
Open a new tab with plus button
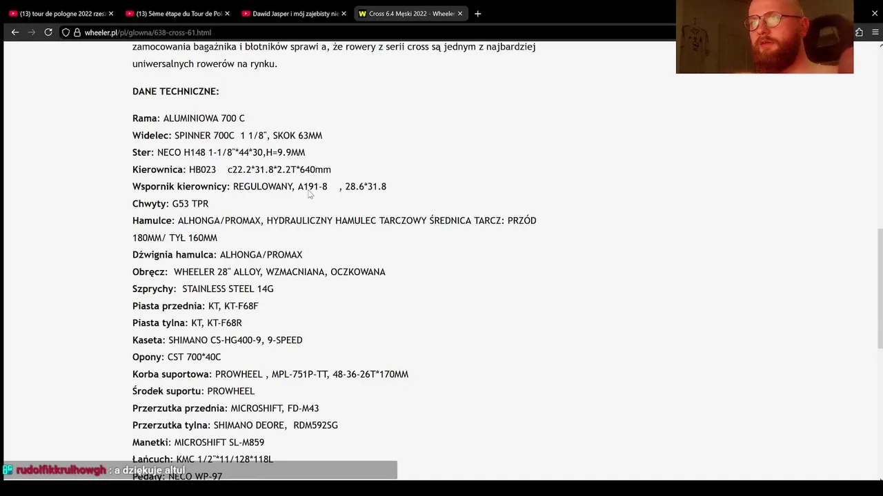[x=477, y=14]
